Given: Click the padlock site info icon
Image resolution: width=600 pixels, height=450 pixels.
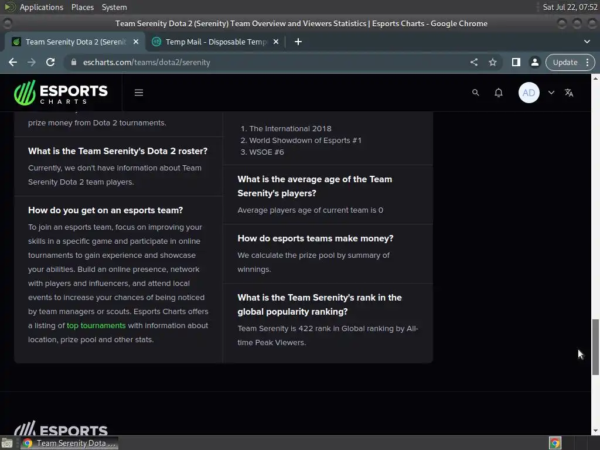Looking at the screenshot, I should point(74,62).
